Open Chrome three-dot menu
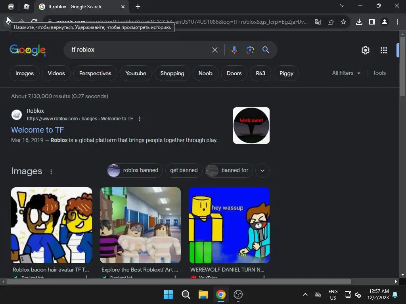This screenshot has height=304, width=406. (397, 22)
